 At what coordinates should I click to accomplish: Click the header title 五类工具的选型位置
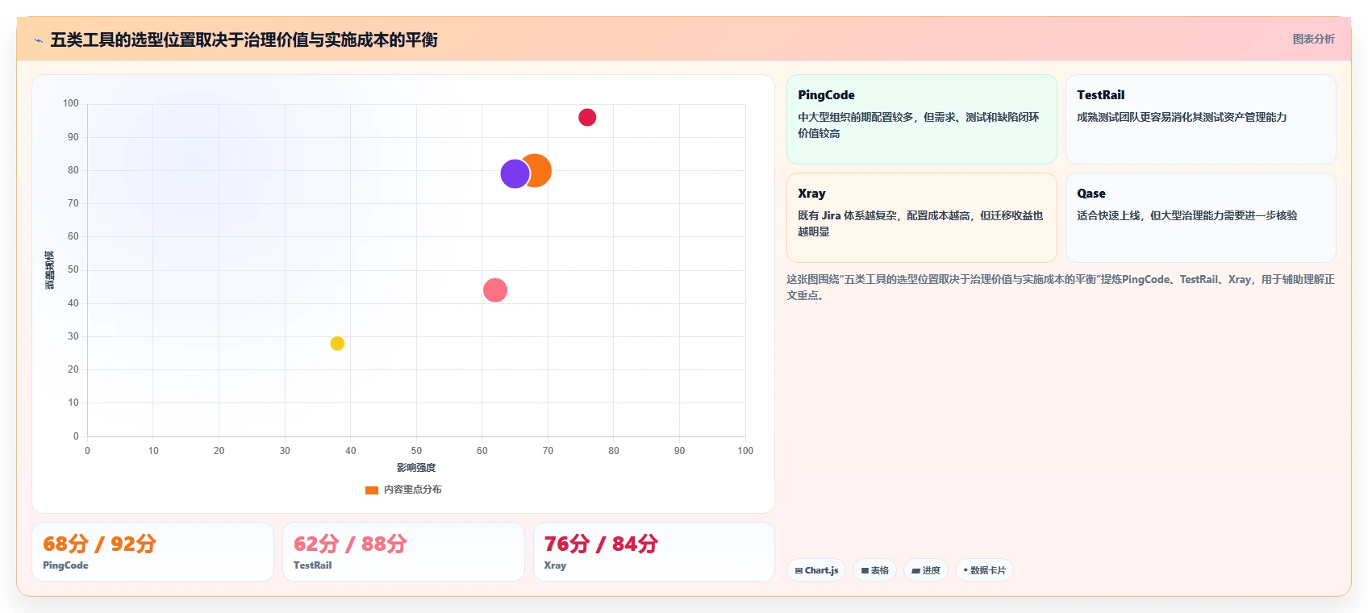(244, 40)
